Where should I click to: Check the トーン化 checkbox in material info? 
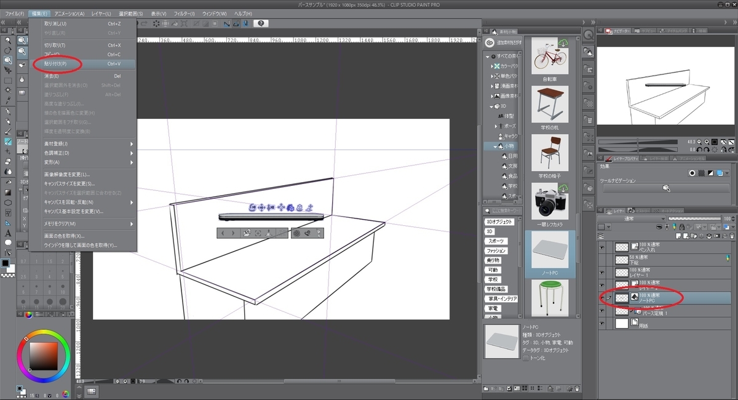click(x=526, y=358)
